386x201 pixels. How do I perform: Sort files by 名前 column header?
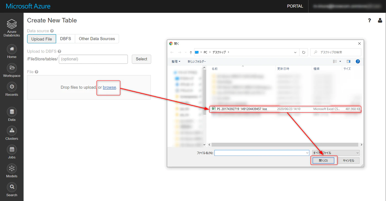point(243,69)
